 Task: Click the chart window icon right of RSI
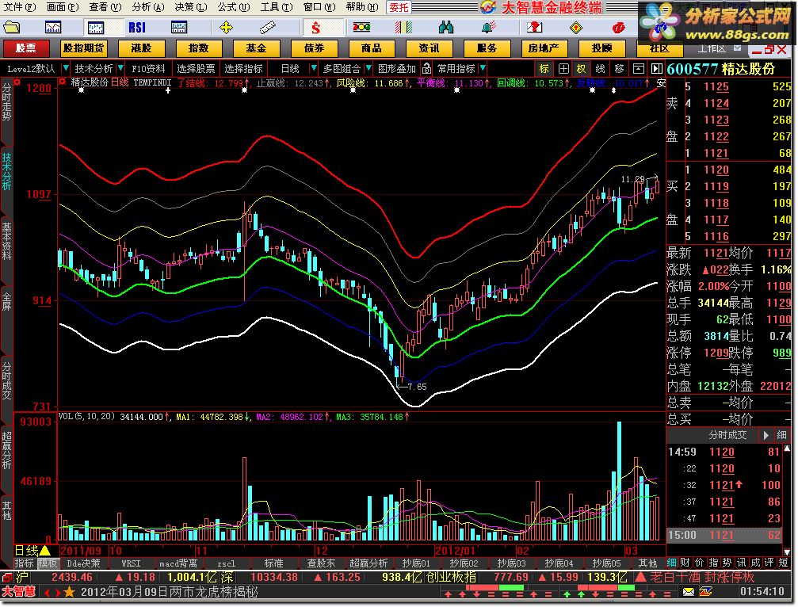coord(179,28)
